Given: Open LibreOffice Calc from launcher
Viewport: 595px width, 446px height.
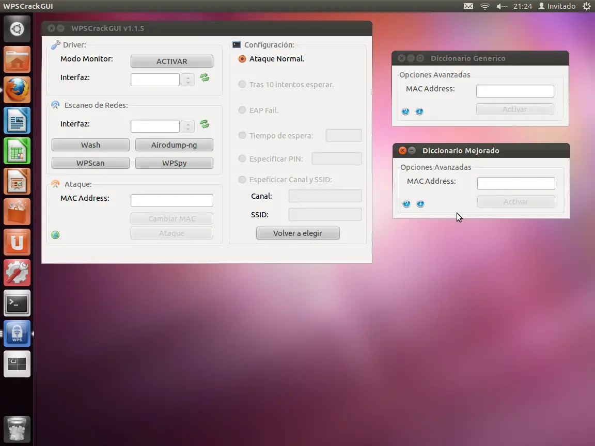Looking at the screenshot, I should [17, 151].
